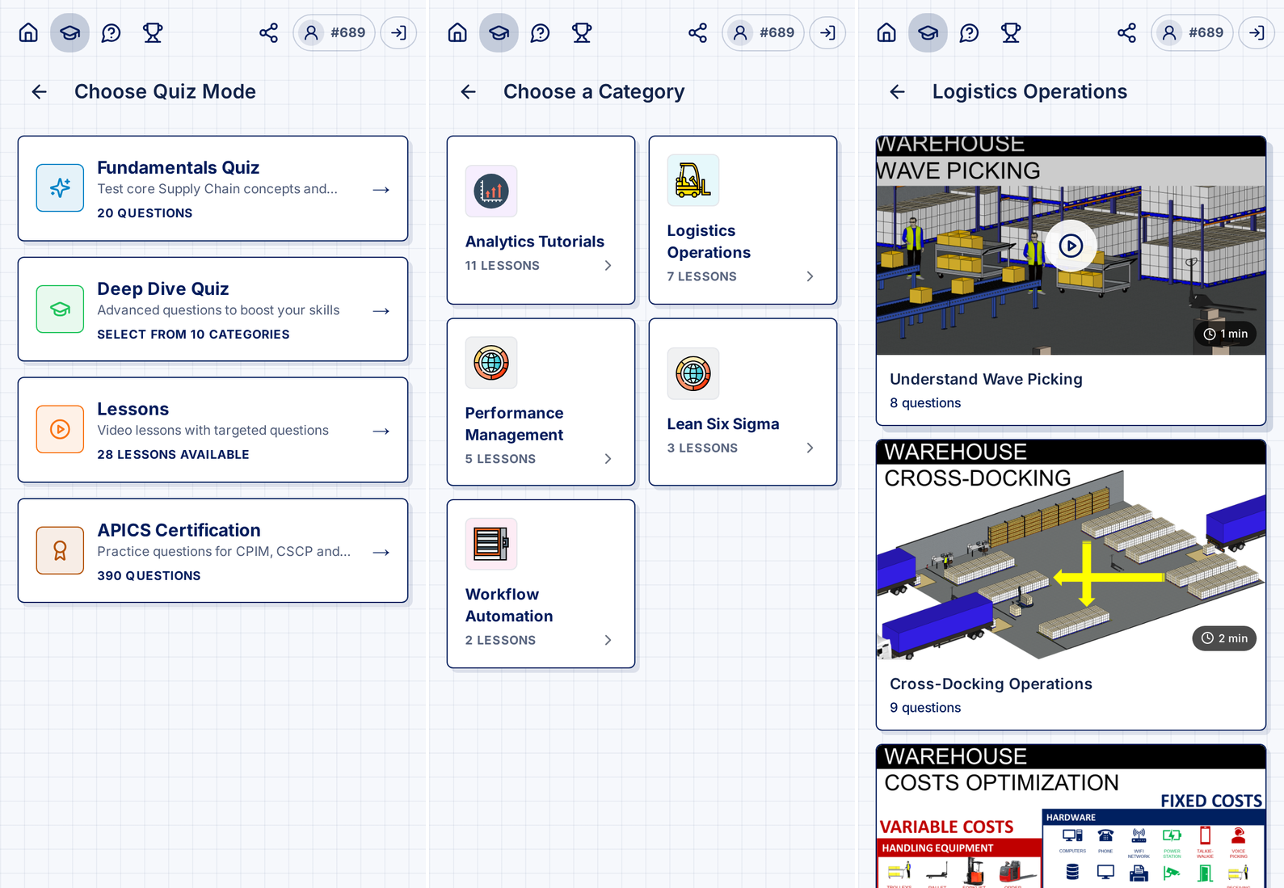Image resolution: width=1284 pixels, height=888 pixels.
Task: Open Lessons via its right arrow
Action: [381, 431]
